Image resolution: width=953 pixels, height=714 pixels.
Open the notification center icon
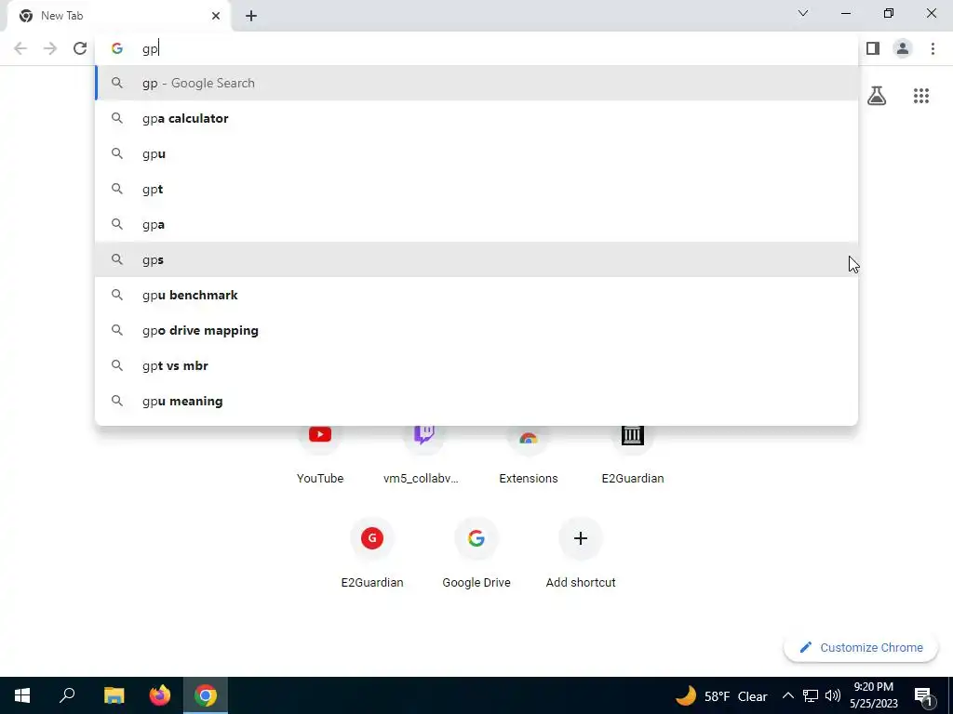(923, 696)
